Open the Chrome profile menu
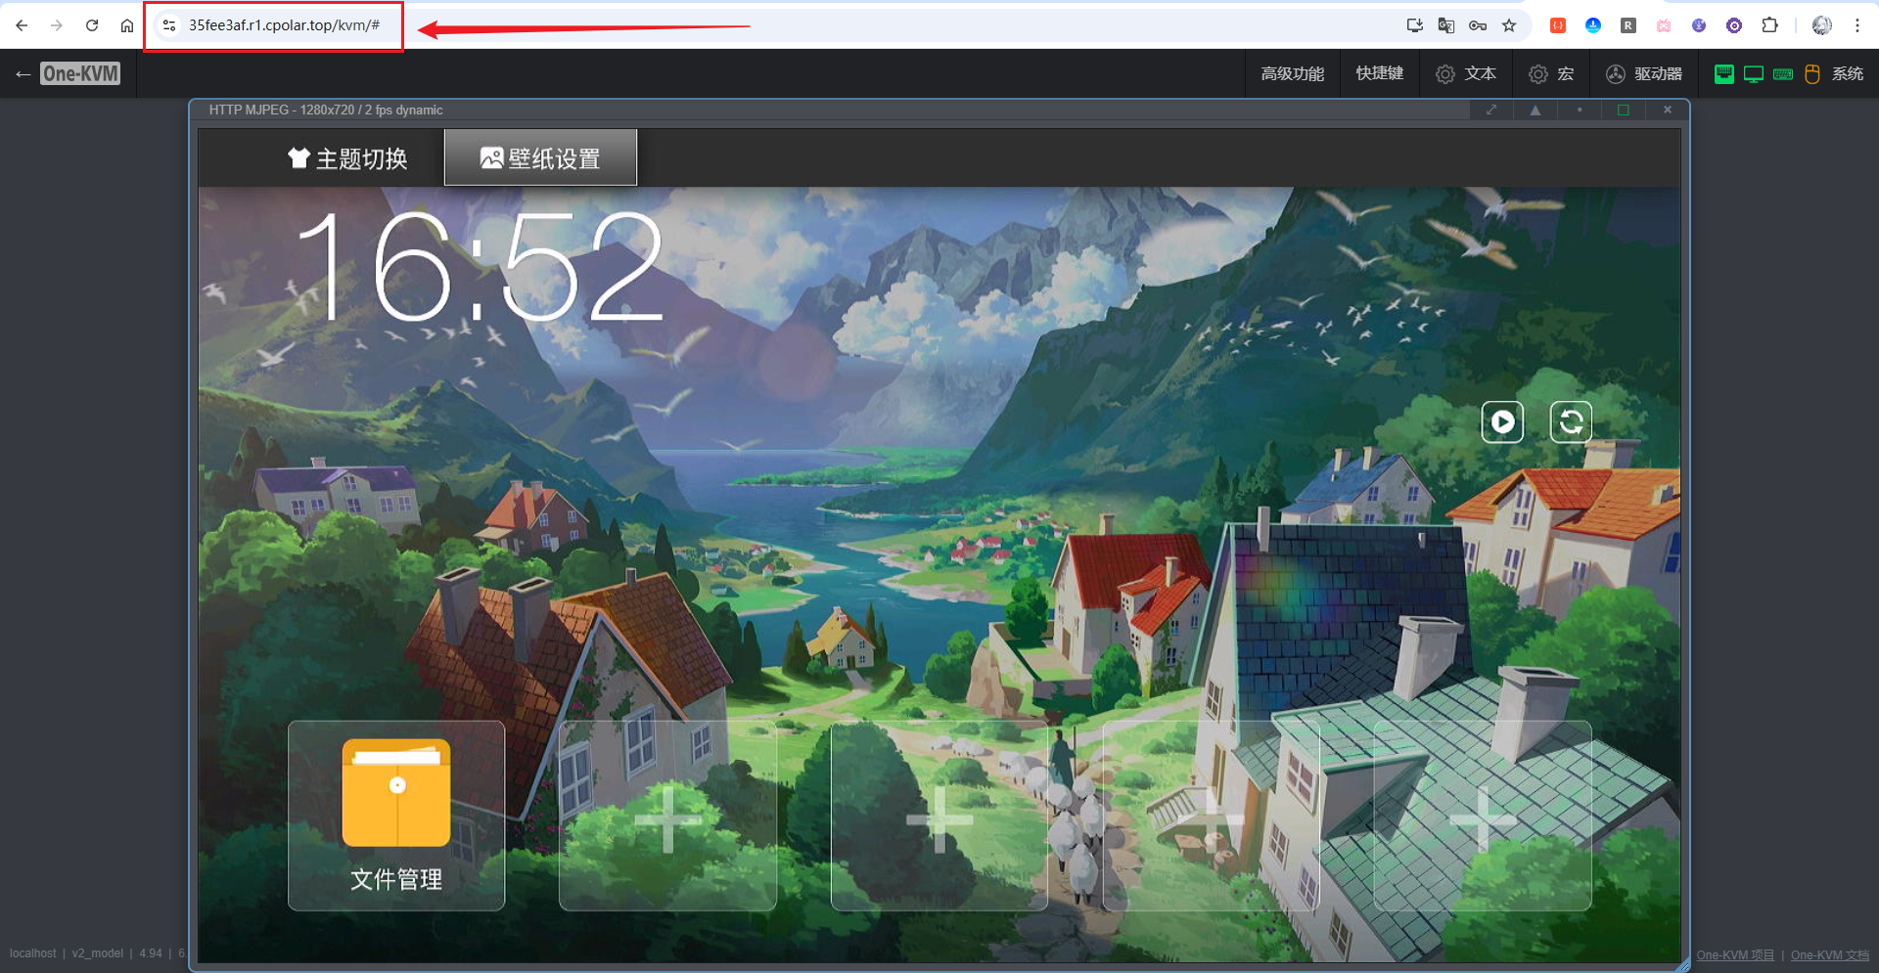Viewport: 1879px width, 973px height. pos(1821,25)
